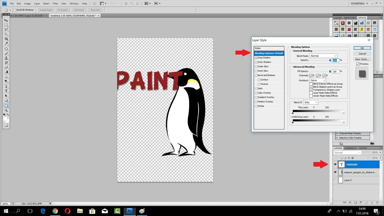Click Underlying Layer white slider handle

(343, 122)
